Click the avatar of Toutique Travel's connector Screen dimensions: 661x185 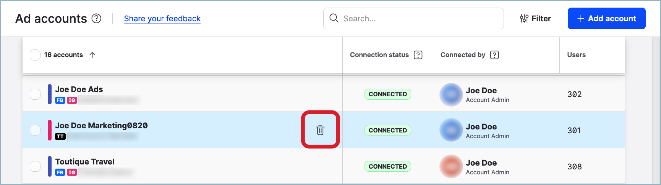pyautogui.click(x=451, y=166)
